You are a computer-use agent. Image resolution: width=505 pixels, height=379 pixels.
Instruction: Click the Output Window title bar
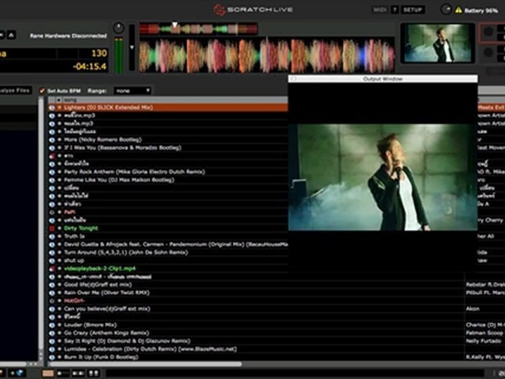[x=382, y=79]
